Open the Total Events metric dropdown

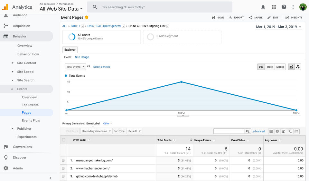[x=75, y=67]
